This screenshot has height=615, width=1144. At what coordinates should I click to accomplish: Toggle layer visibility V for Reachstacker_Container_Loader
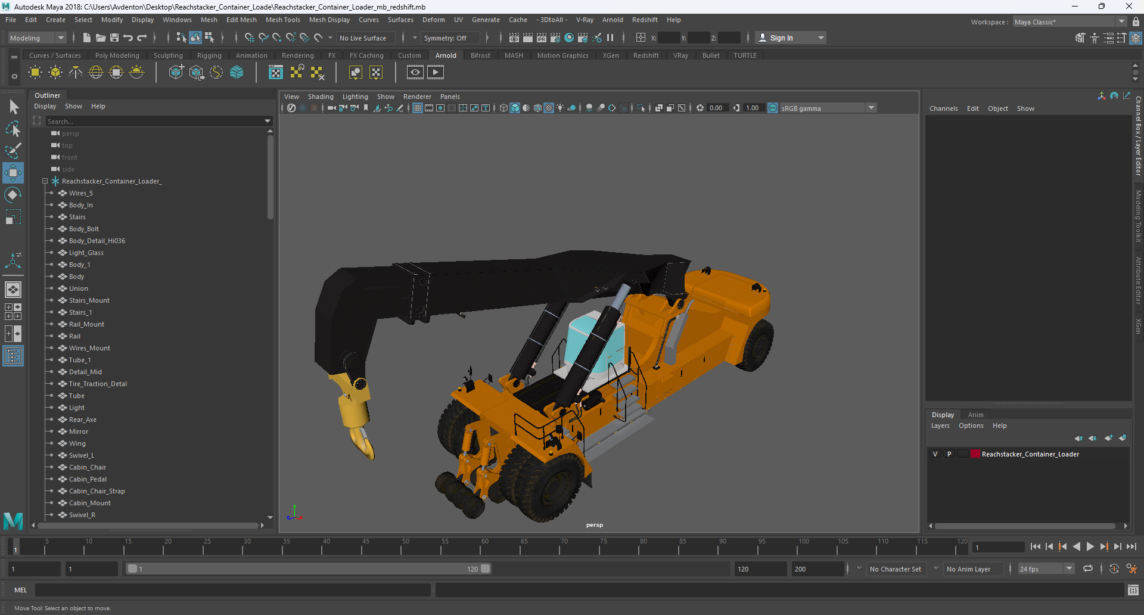[x=935, y=454]
